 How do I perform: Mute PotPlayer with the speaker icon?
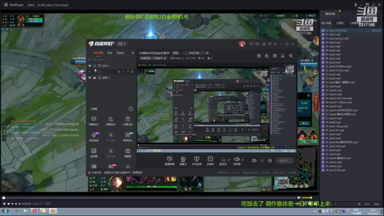coord(299,198)
